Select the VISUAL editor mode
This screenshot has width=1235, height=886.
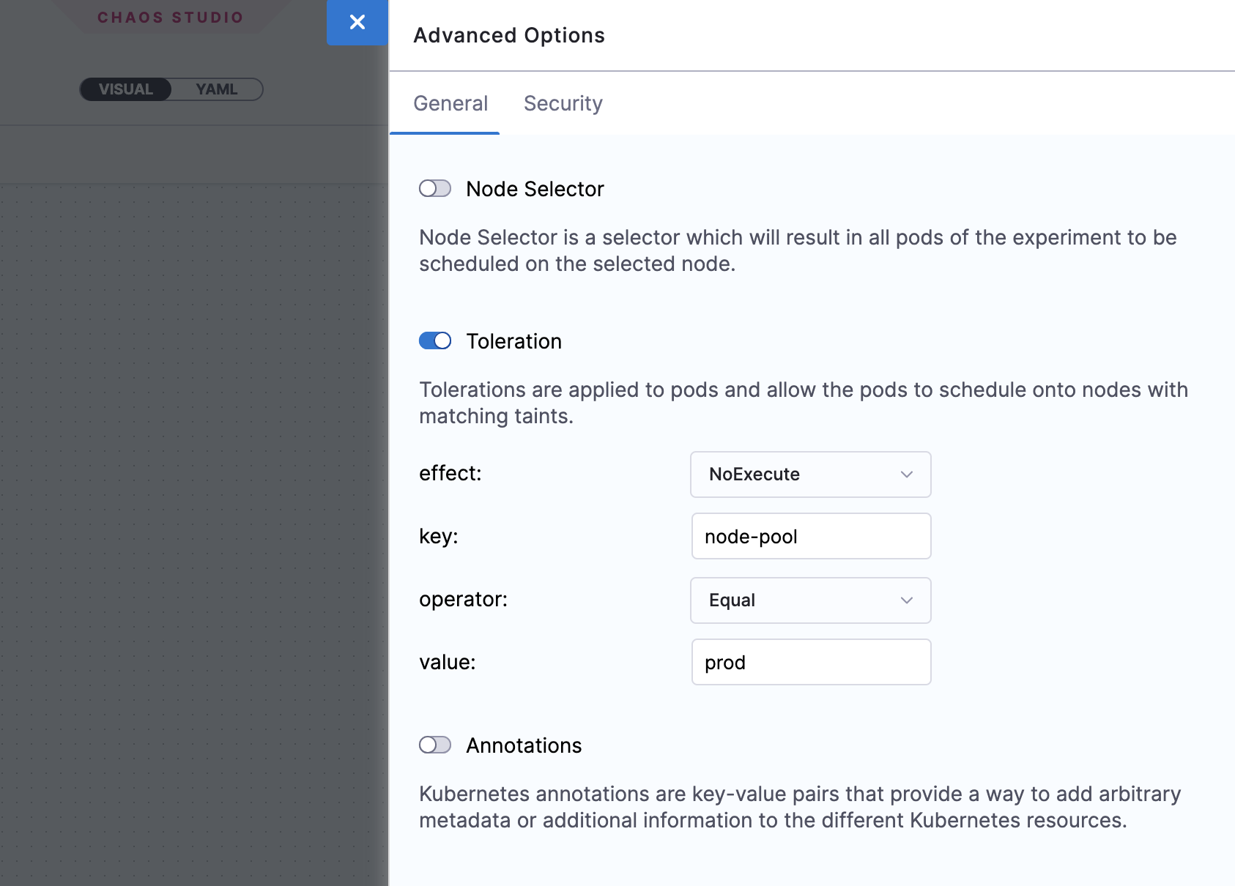click(x=126, y=89)
